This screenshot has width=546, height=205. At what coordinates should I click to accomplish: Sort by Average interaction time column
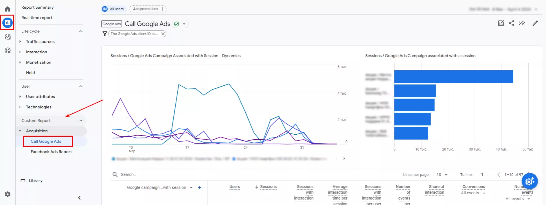[338, 195]
